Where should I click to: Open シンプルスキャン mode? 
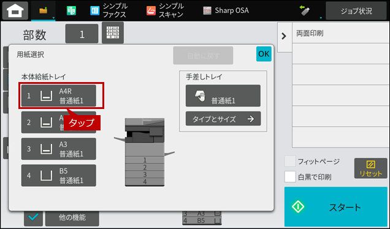(x=165, y=10)
